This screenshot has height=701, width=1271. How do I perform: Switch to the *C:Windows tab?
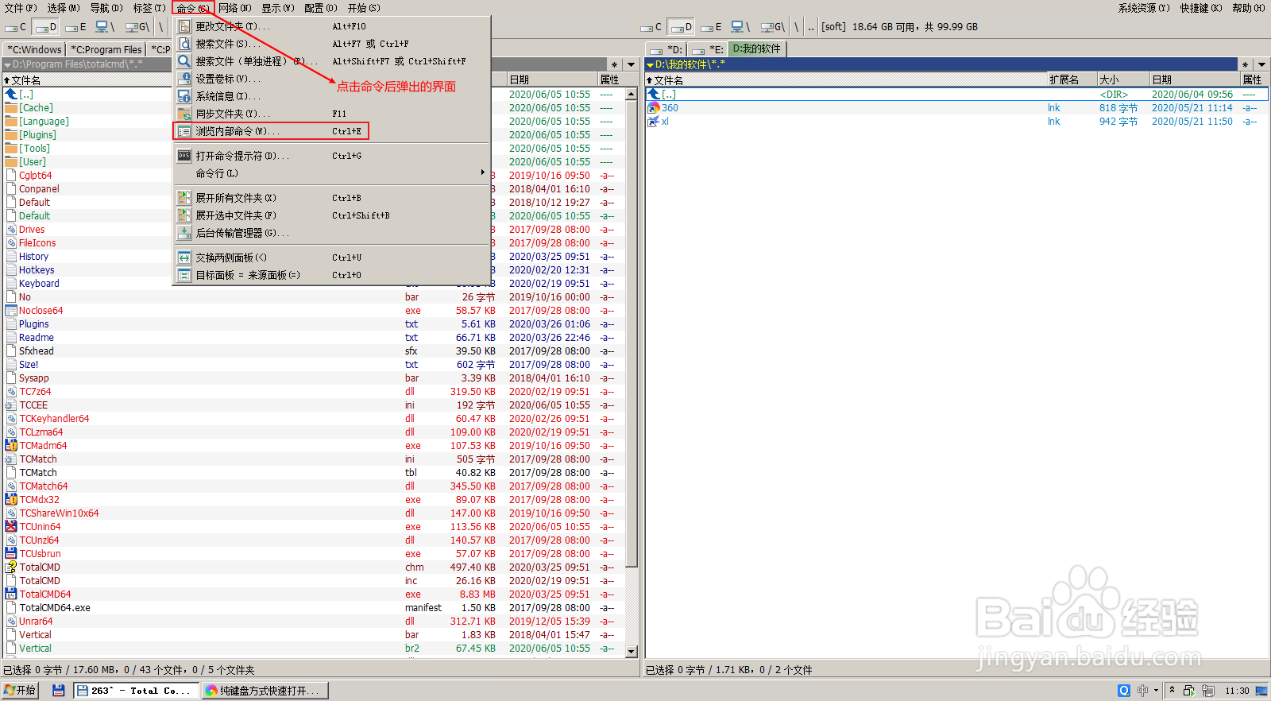pyautogui.click(x=34, y=49)
